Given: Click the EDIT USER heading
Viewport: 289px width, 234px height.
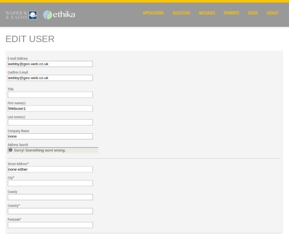Looking at the screenshot, I should (x=30, y=39).
